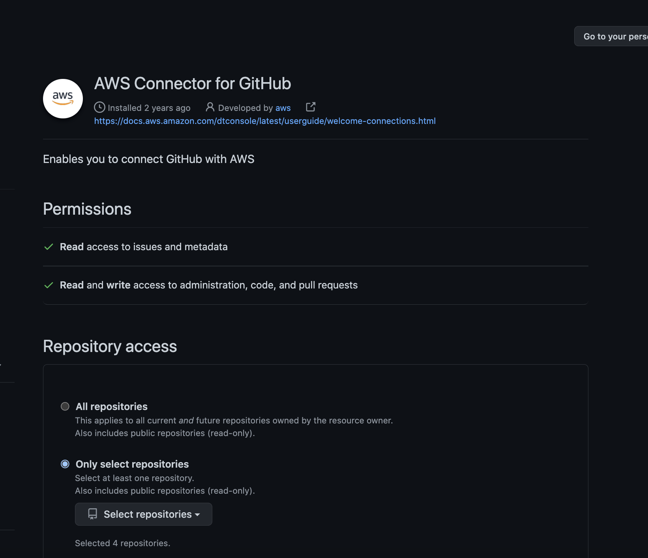Click the Selected 4 repositories text
648x558 pixels.
pyautogui.click(x=123, y=543)
